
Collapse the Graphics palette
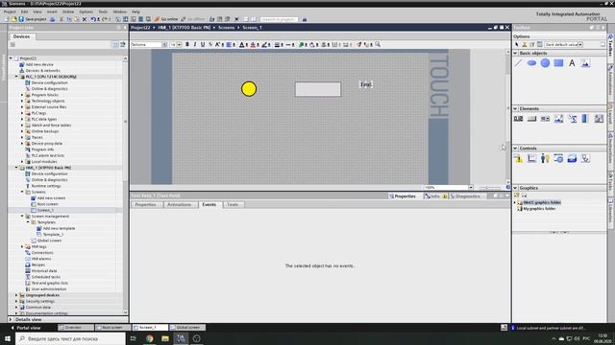515,188
